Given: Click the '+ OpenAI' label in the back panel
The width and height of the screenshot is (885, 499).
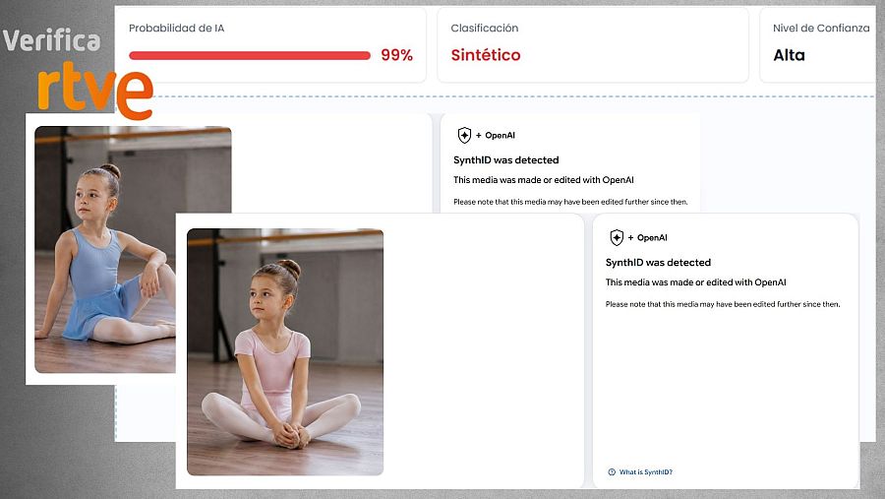Looking at the screenshot, I should tap(496, 136).
